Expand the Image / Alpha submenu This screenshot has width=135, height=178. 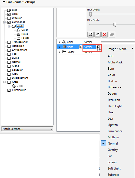(117, 49)
